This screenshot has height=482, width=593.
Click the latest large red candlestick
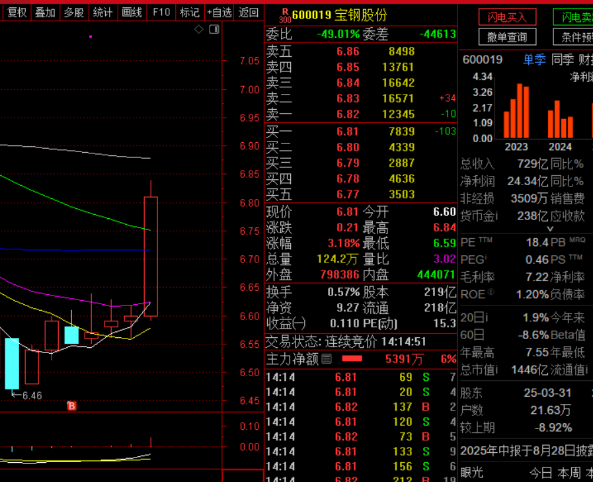151,256
